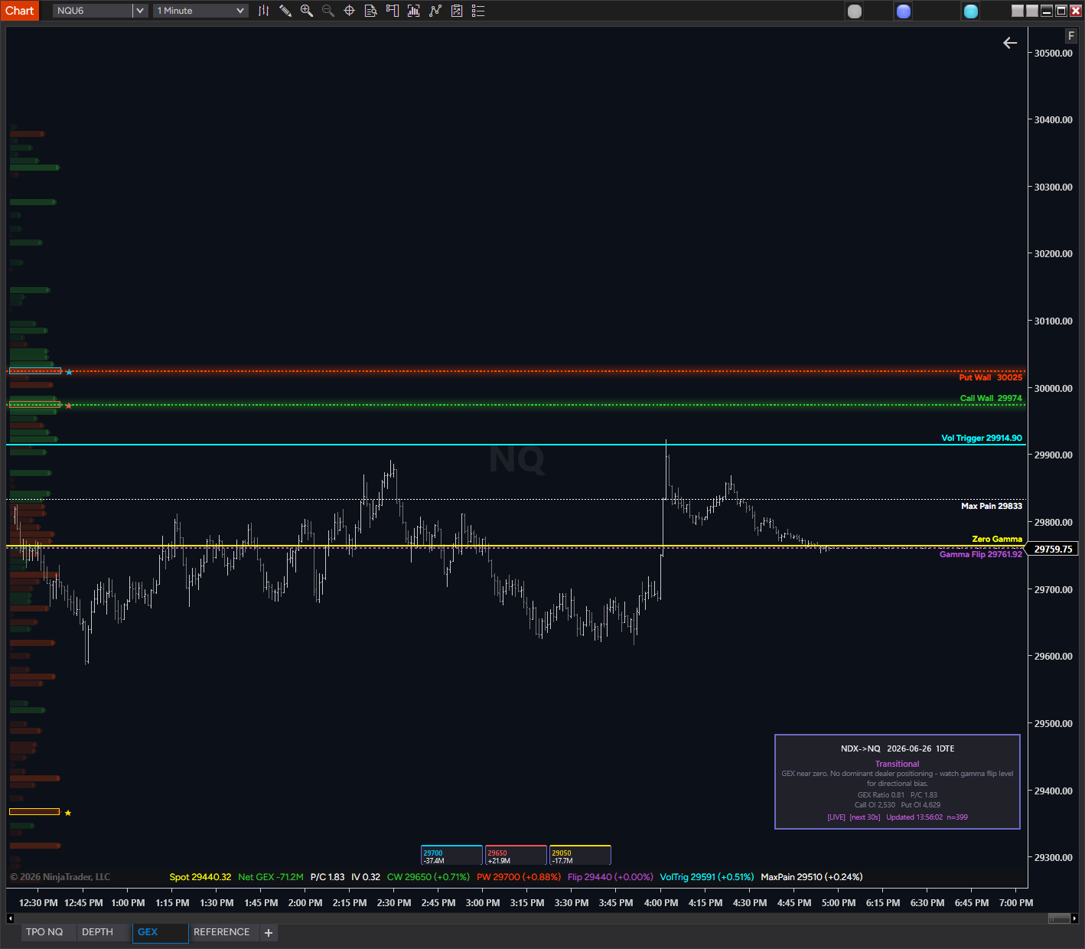Open the 1 Minute interval dropdown
This screenshot has width=1085, height=949.
point(200,11)
